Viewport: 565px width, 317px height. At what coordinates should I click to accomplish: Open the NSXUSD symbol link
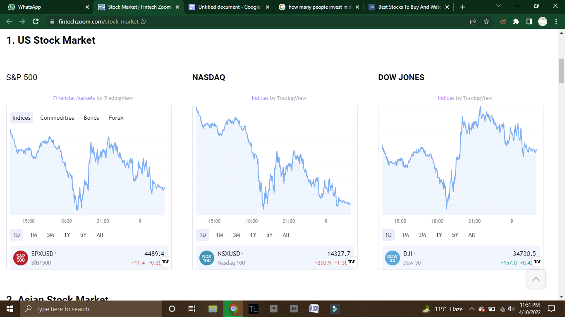tap(229, 254)
